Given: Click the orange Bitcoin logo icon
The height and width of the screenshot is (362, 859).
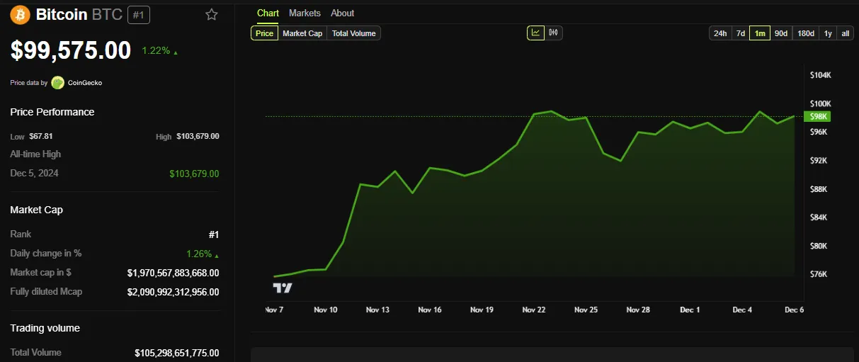Looking at the screenshot, I should point(20,14).
